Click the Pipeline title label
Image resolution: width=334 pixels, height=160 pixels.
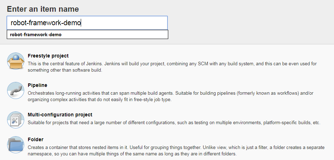pyautogui.click(x=37, y=85)
